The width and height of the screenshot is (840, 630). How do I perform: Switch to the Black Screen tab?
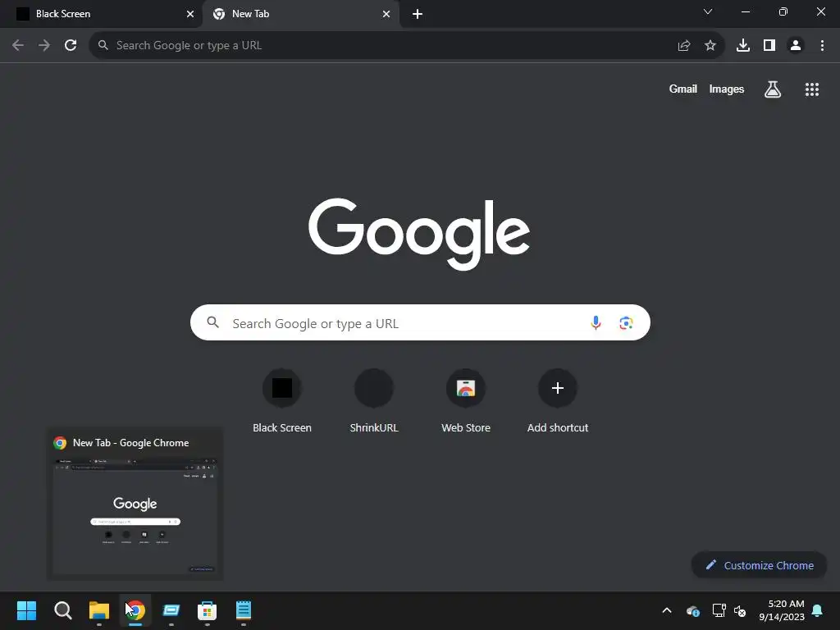pos(102,14)
